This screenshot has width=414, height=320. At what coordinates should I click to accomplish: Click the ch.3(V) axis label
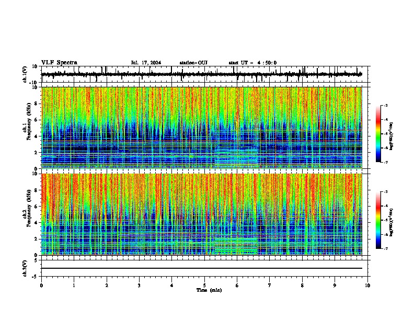tap(25, 268)
